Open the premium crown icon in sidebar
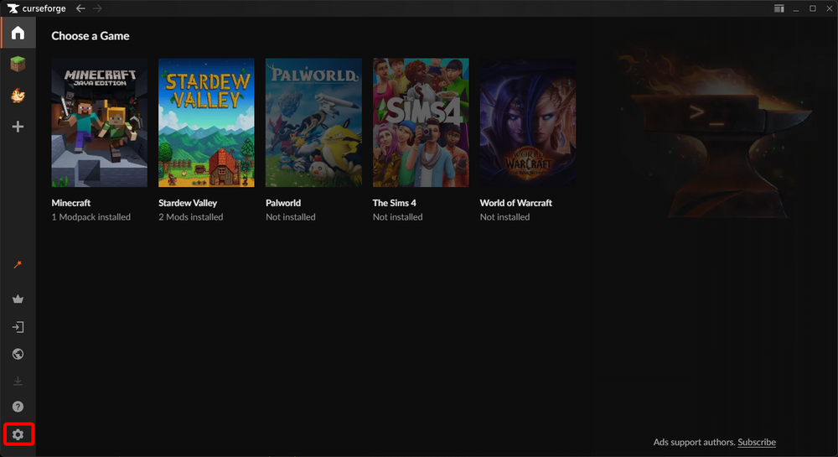838x457 pixels. [x=18, y=299]
